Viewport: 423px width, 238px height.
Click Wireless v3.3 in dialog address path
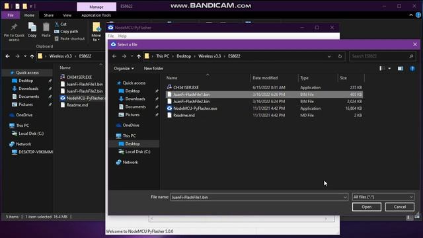210,56
